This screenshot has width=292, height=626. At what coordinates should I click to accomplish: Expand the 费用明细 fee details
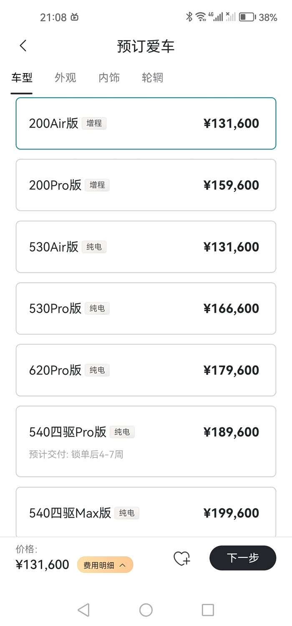click(105, 565)
